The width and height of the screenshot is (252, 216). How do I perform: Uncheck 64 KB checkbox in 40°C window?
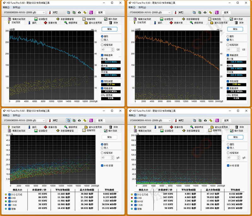click(135, 202)
